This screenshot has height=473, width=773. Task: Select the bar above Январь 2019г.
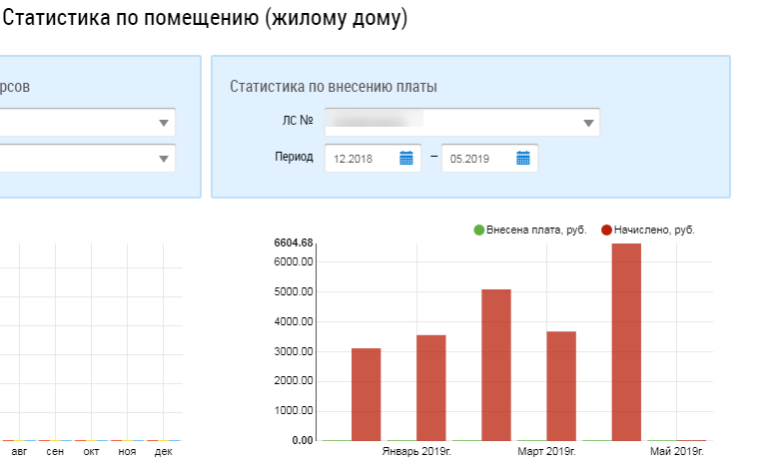pyautogui.click(x=431, y=387)
